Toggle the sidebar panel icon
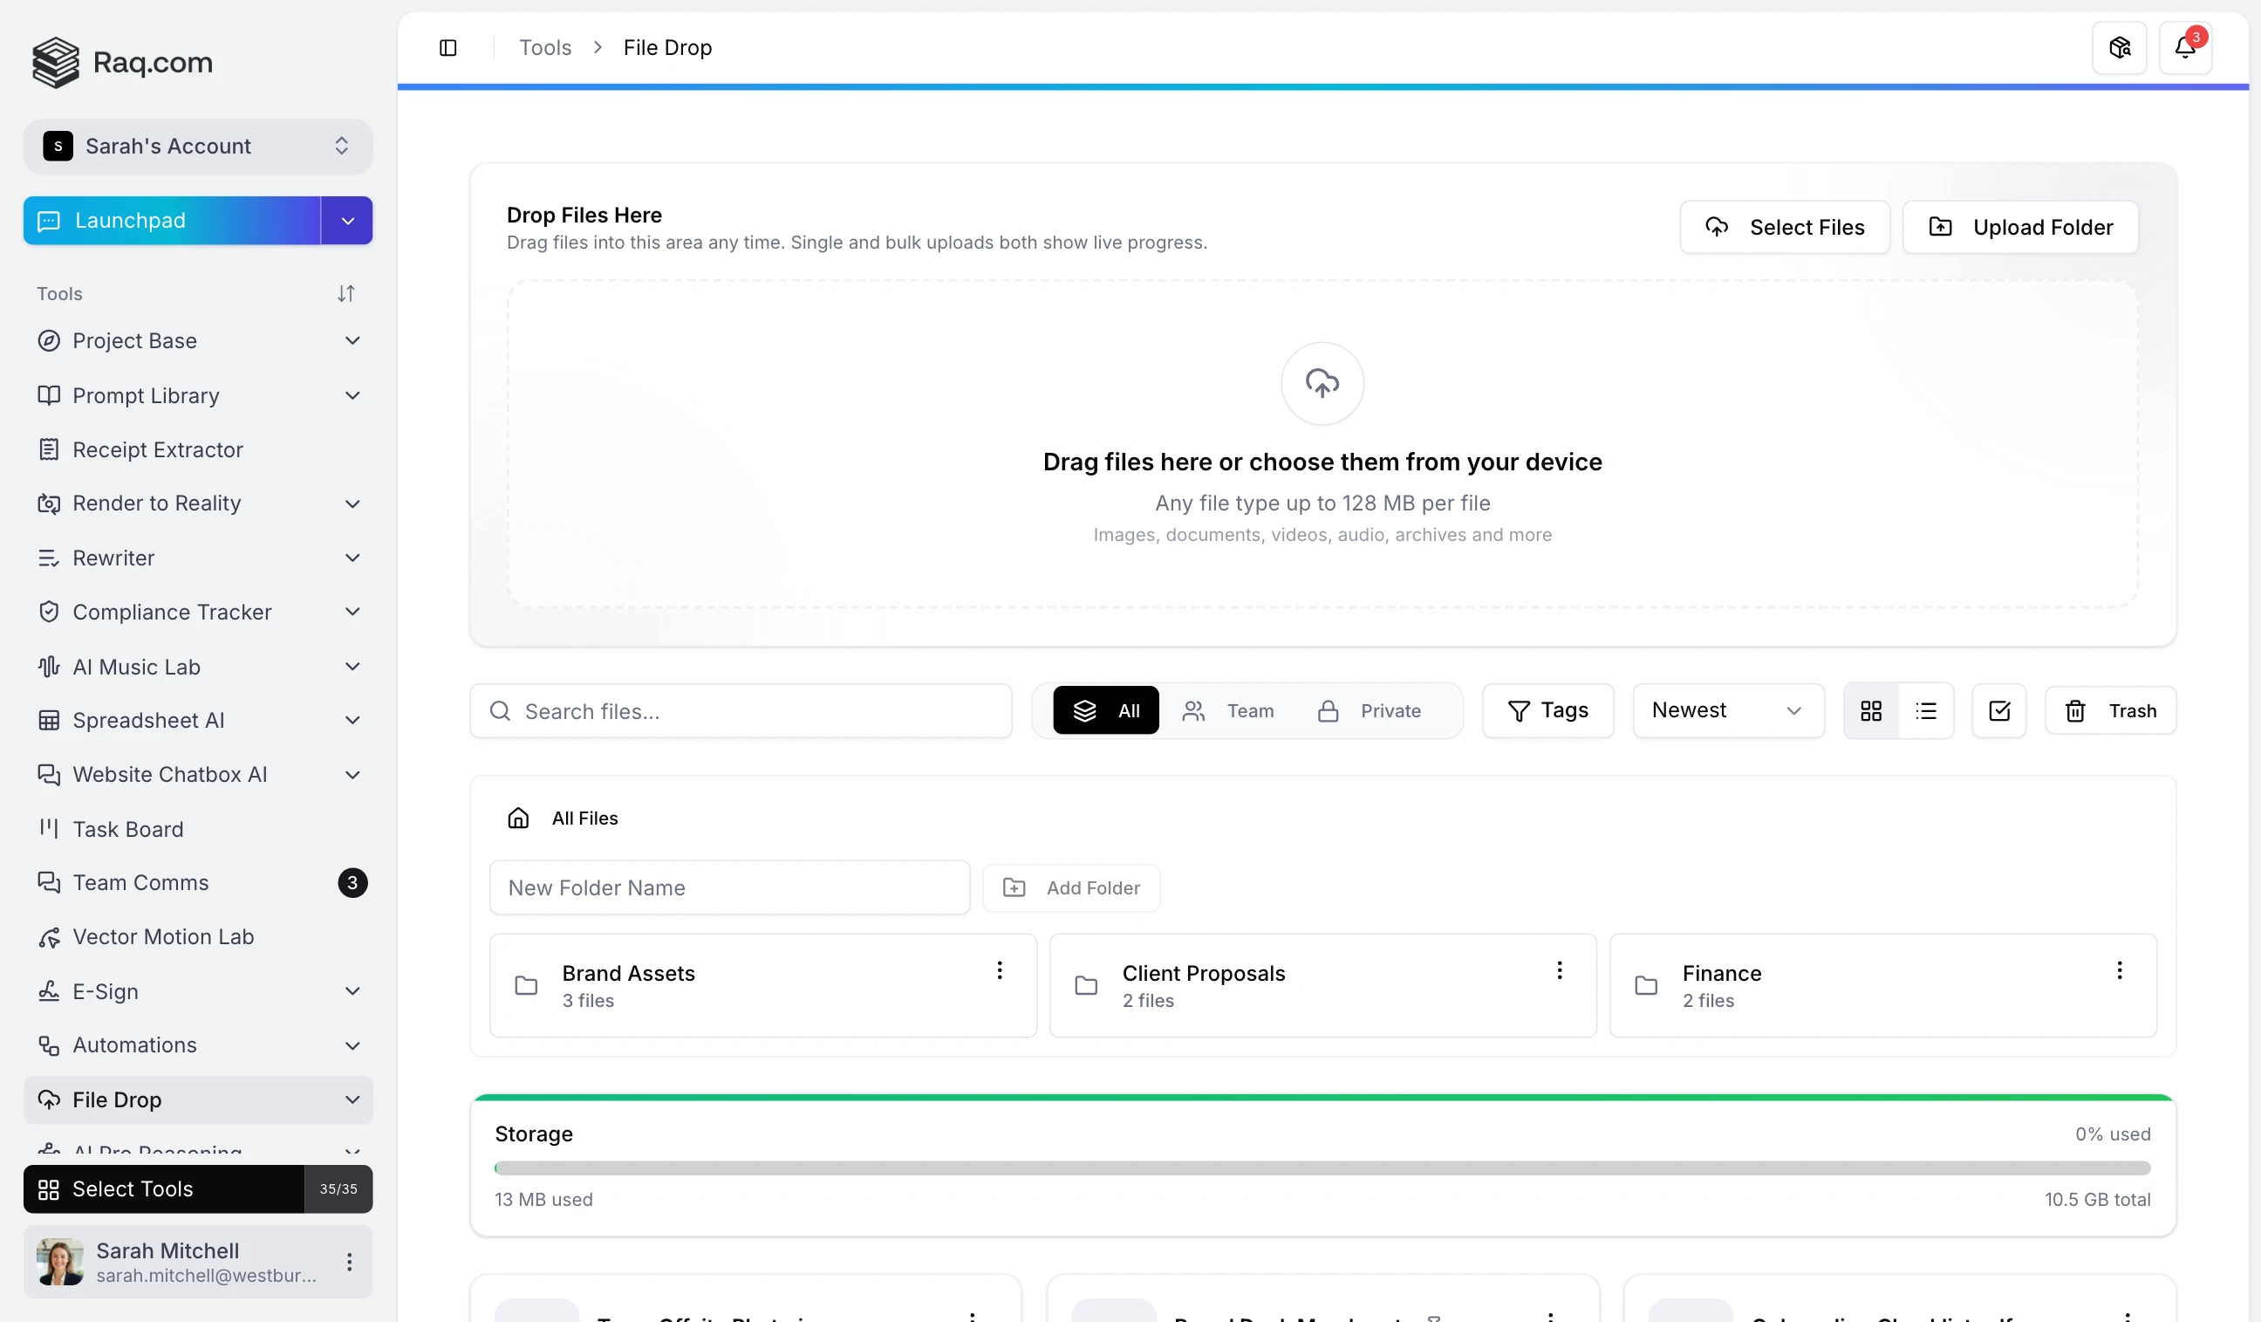 (x=447, y=48)
